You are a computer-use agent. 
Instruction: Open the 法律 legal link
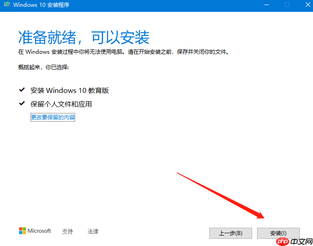click(x=93, y=231)
